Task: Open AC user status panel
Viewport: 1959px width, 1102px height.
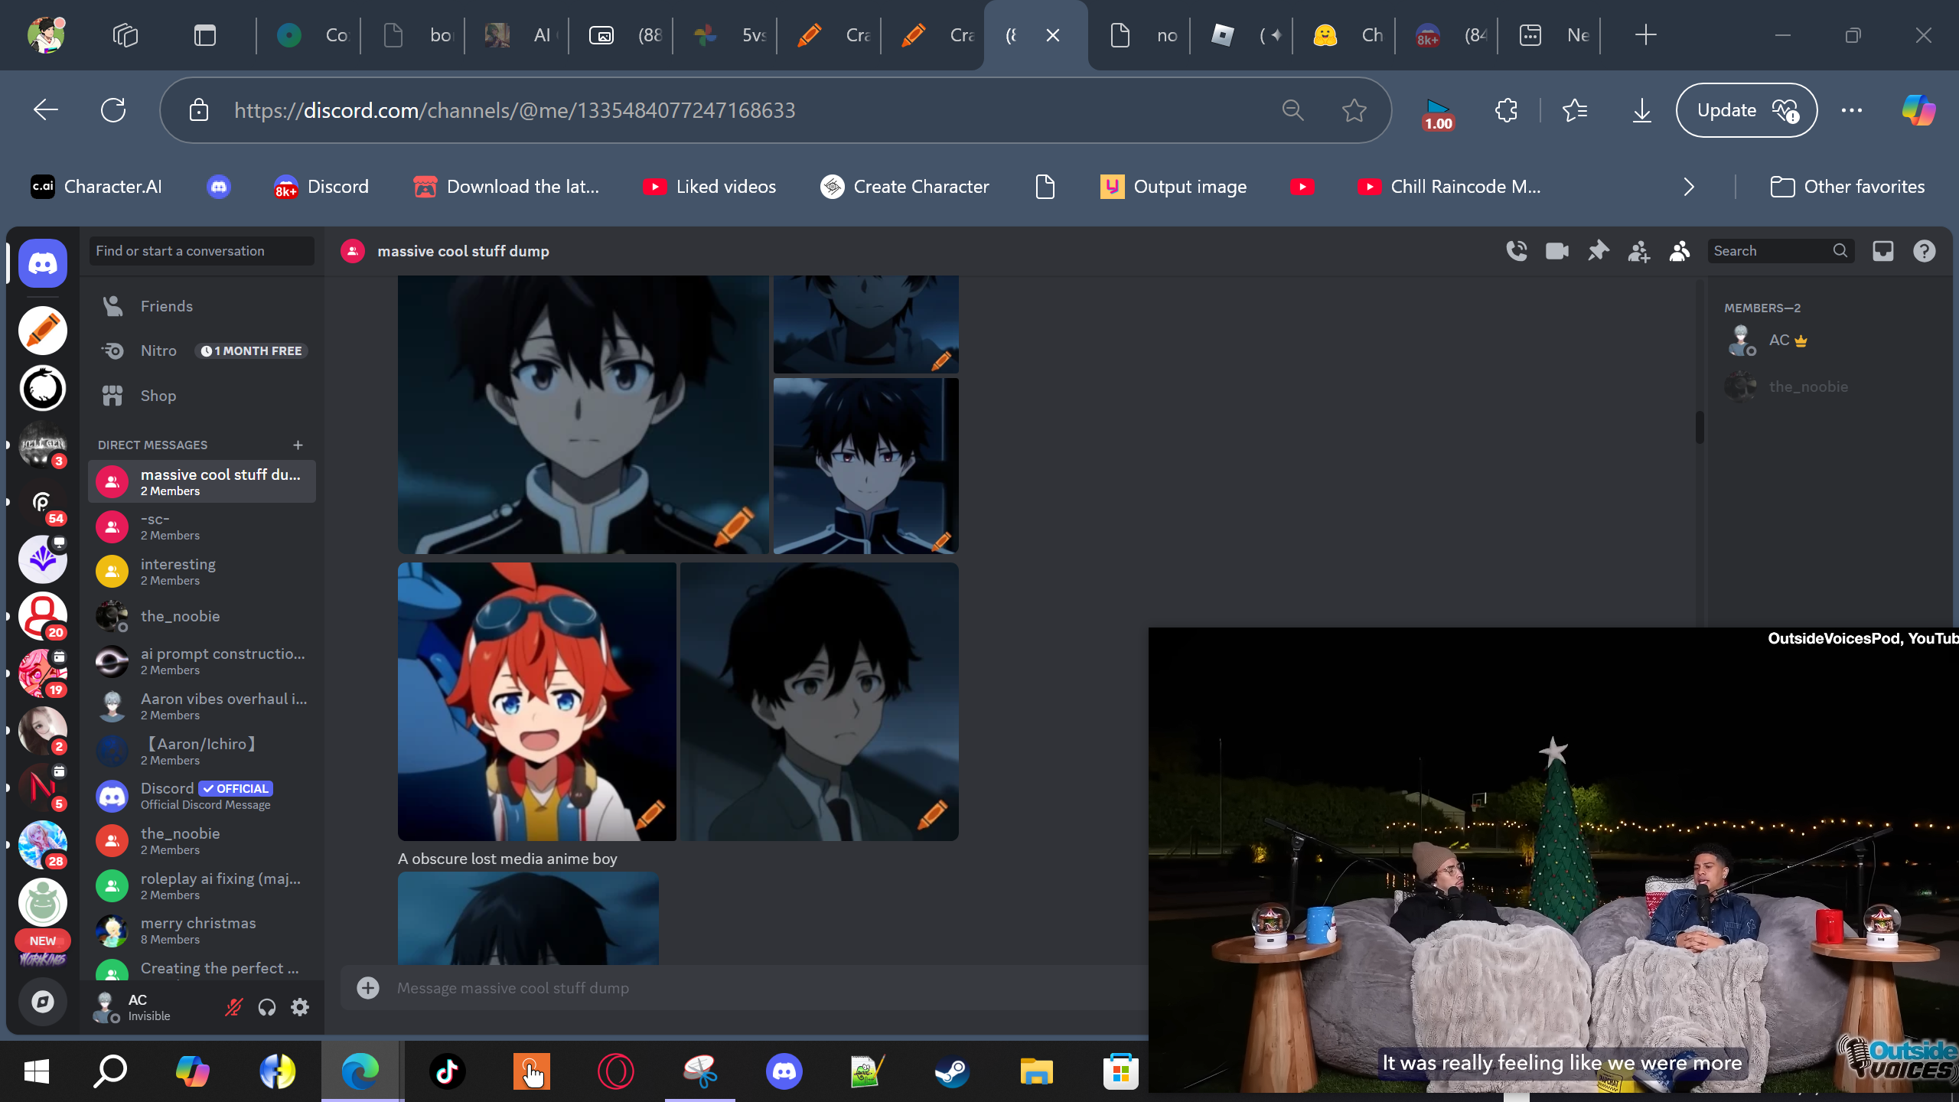Action: pyautogui.click(x=149, y=1007)
